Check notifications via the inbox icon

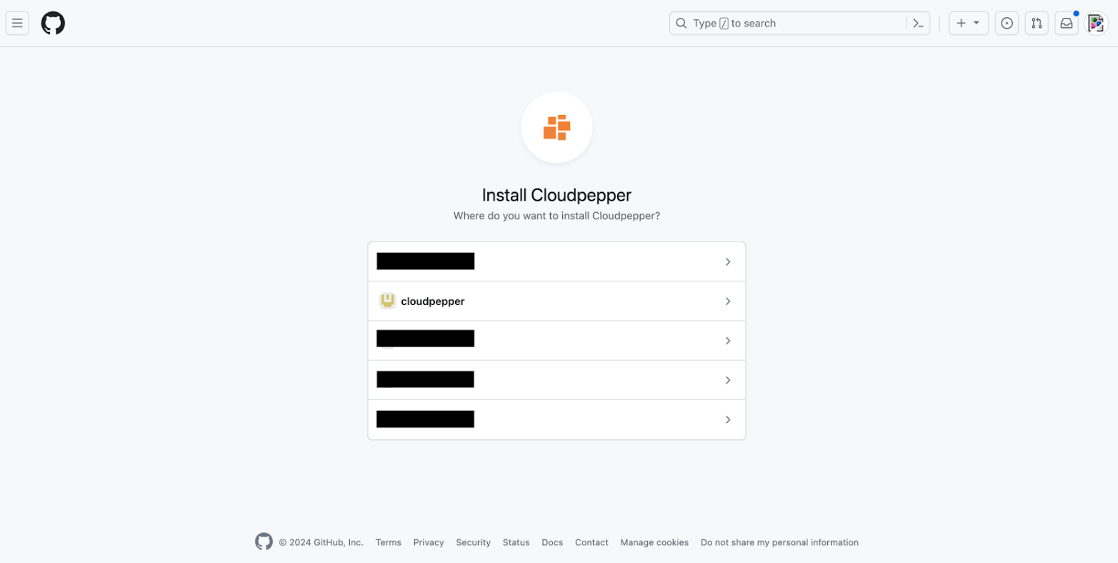click(x=1067, y=23)
